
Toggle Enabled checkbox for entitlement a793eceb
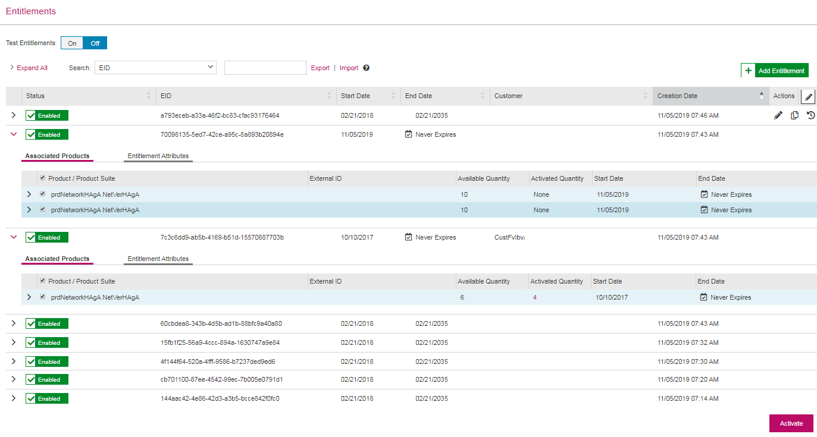(32, 115)
